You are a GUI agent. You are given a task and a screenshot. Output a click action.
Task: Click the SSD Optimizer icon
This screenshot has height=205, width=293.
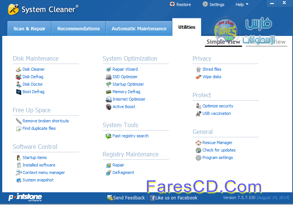[x=109, y=77]
